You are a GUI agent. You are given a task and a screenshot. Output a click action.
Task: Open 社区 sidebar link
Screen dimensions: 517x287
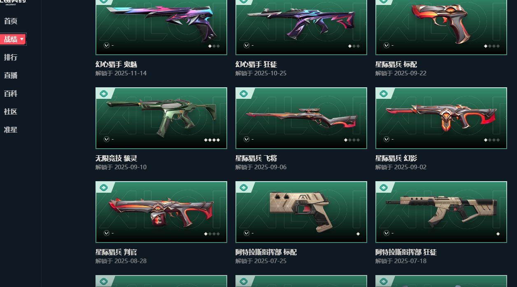tap(11, 112)
